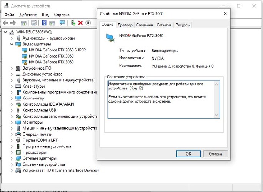This screenshot has width=263, height=192.
Task: Collapse the Видеоадаптеры branch
Action: [12, 44]
